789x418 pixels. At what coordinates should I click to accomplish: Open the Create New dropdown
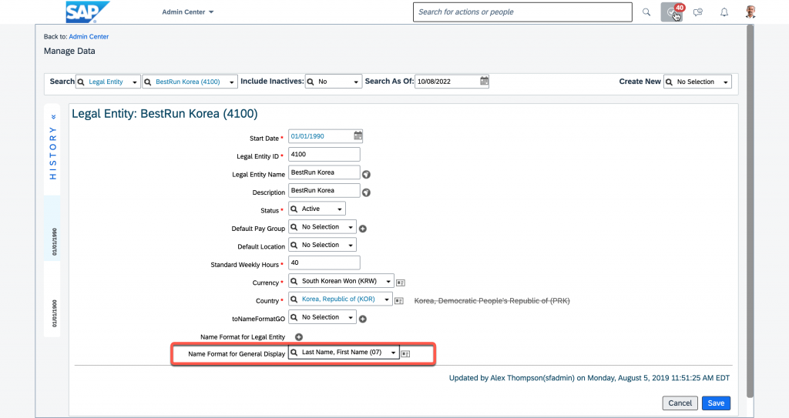pyautogui.click(x=697, y=82)
